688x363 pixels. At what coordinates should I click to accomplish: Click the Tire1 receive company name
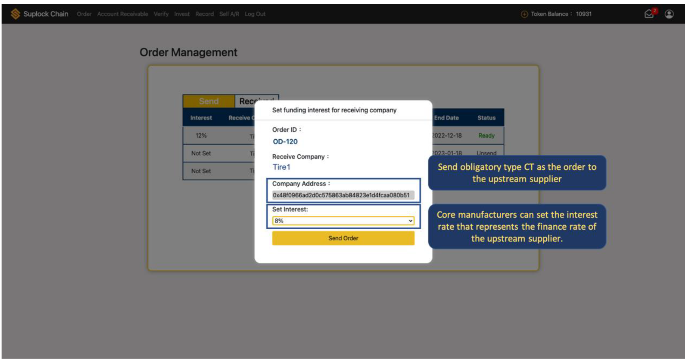281,167
